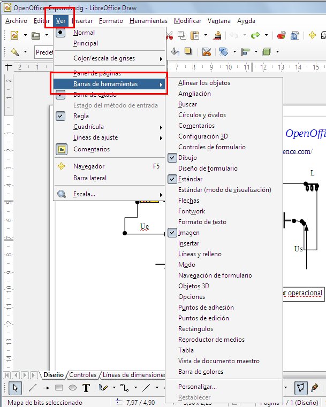This screenshot has width=326, height=407.
Task: Expand the Escala submenu
Action: pos(109,194)
